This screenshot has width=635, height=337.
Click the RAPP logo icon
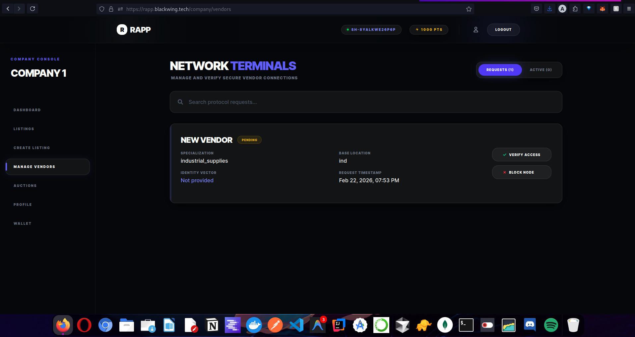122,30
